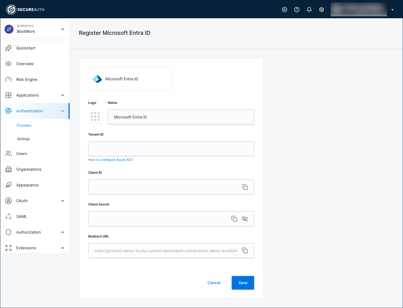Click the Risk Engine gauge icon
The image size is (403, 308).
pyautogui.click(x=8, y=79)
